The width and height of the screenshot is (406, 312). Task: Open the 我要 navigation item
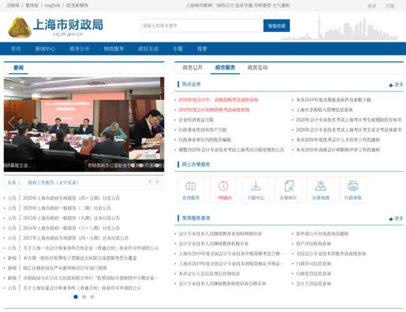coord(202,49)
